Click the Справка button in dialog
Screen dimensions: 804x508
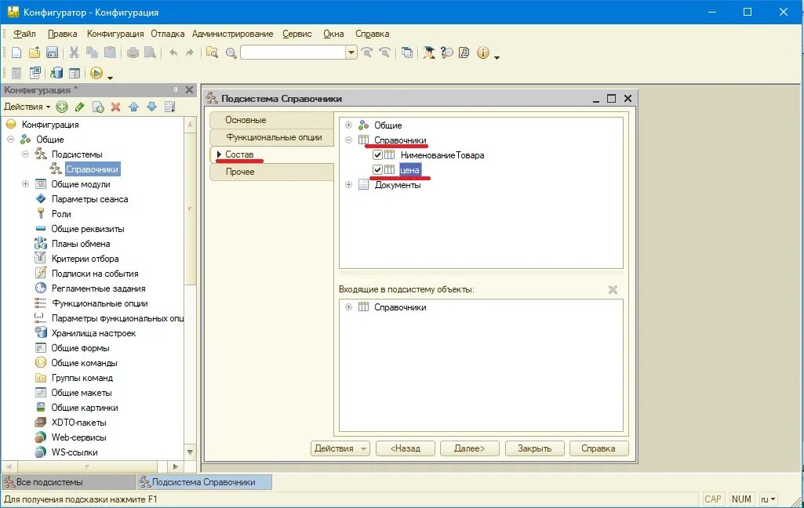[598, 448]
